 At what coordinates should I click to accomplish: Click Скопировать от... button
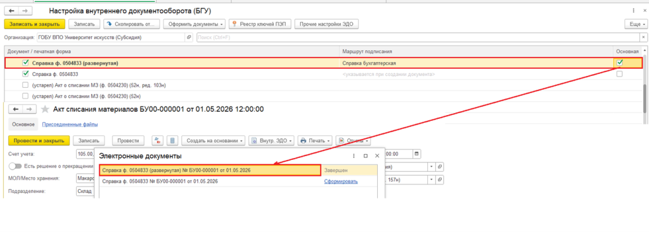tap(132, 25)
